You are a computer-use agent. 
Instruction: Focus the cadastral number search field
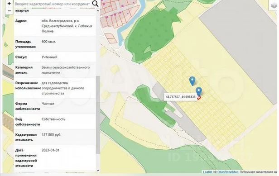(x=53, y=4)
